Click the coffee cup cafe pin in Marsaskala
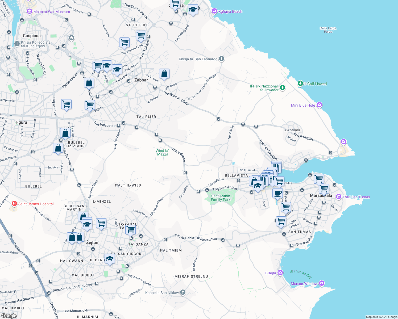 277,193
